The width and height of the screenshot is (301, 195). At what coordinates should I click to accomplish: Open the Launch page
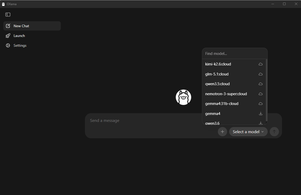click(32, 36)
